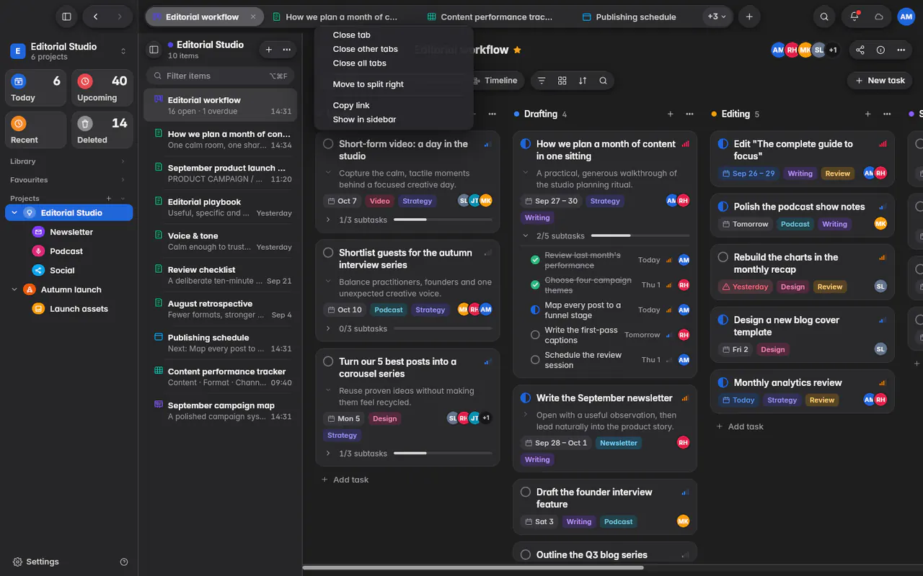
Task: Collapse Editorial Studio project tree
Action: [14, 212]
